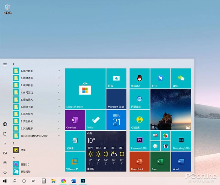220x185 pixels.
Task: Open the weather tile for 丰润区
Action: click(106, 151)
